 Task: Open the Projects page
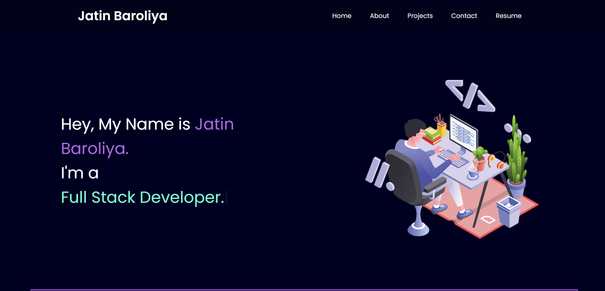tap(420, 16)
